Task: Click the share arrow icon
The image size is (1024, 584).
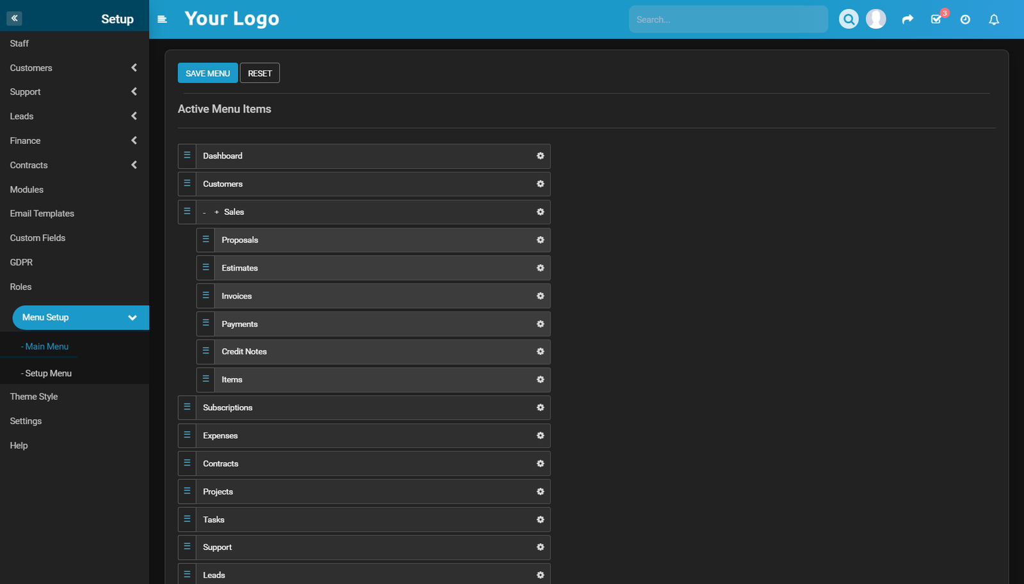Action: coord(908,19)
